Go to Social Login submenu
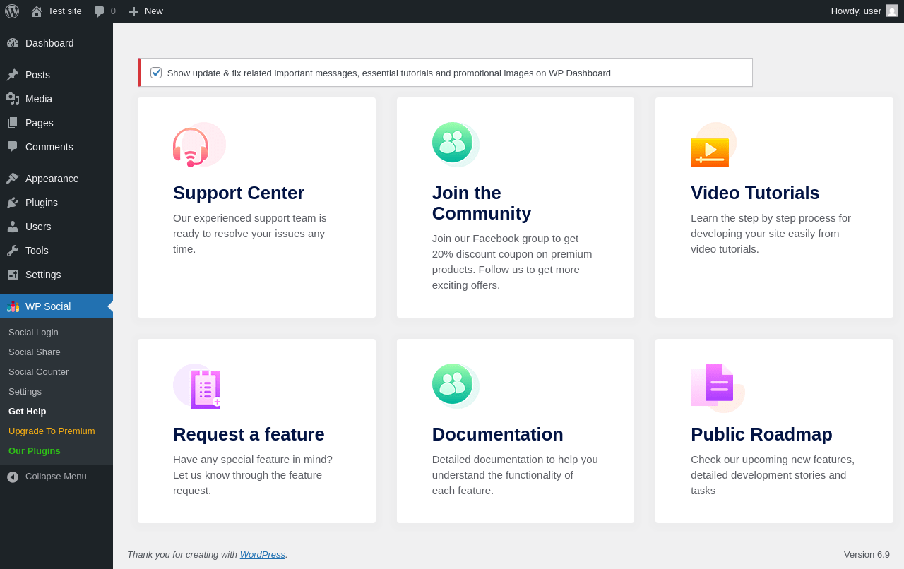Screen dimensions: 904x569 [33, 333]
